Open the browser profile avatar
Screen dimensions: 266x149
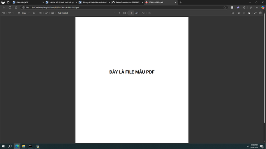point(3,2)
